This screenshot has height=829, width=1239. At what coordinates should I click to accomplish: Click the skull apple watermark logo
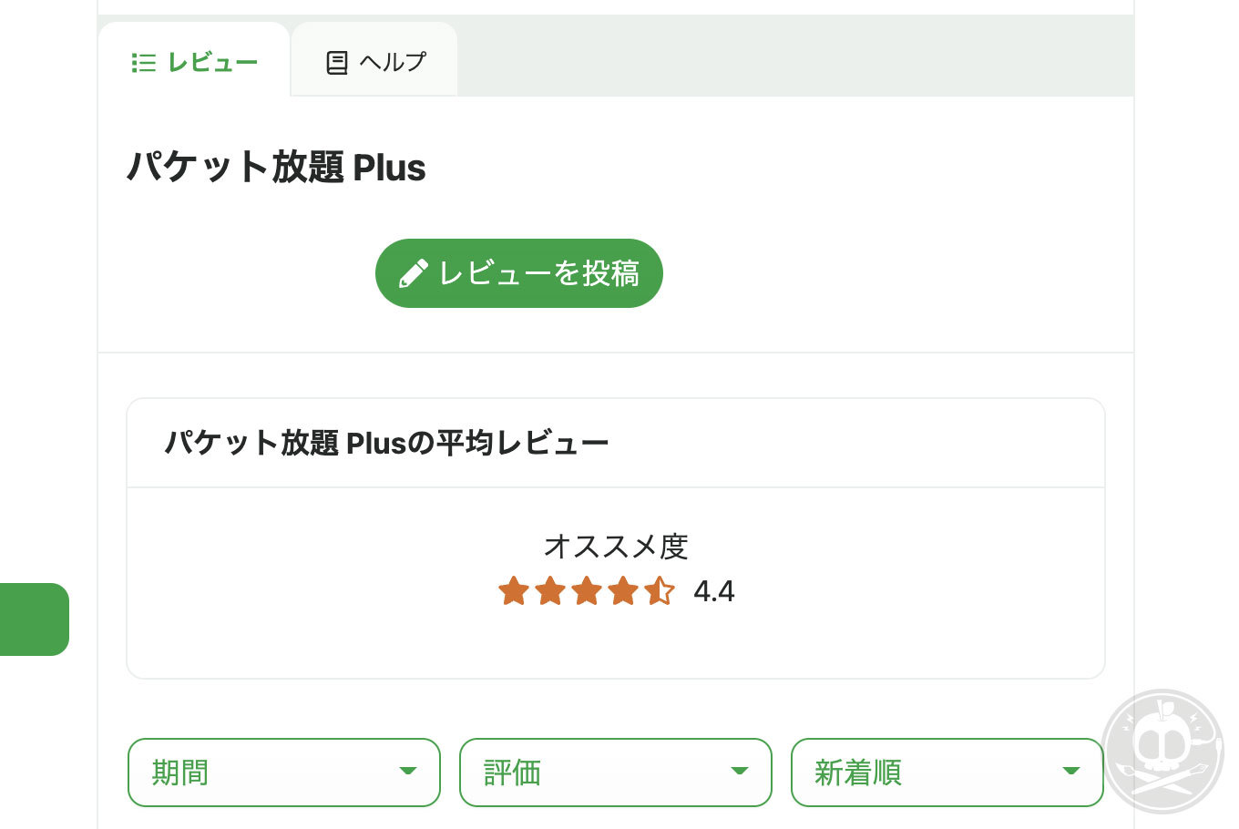tap(1162, 749)
